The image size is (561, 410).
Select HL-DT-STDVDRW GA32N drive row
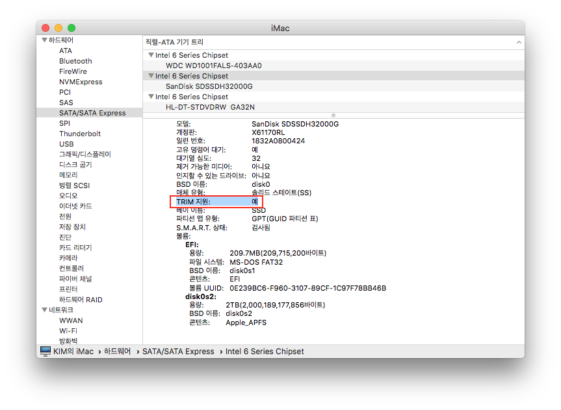(x=333, y=107)
